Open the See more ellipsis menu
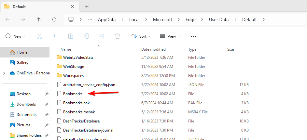 click(x=194, y=36)
